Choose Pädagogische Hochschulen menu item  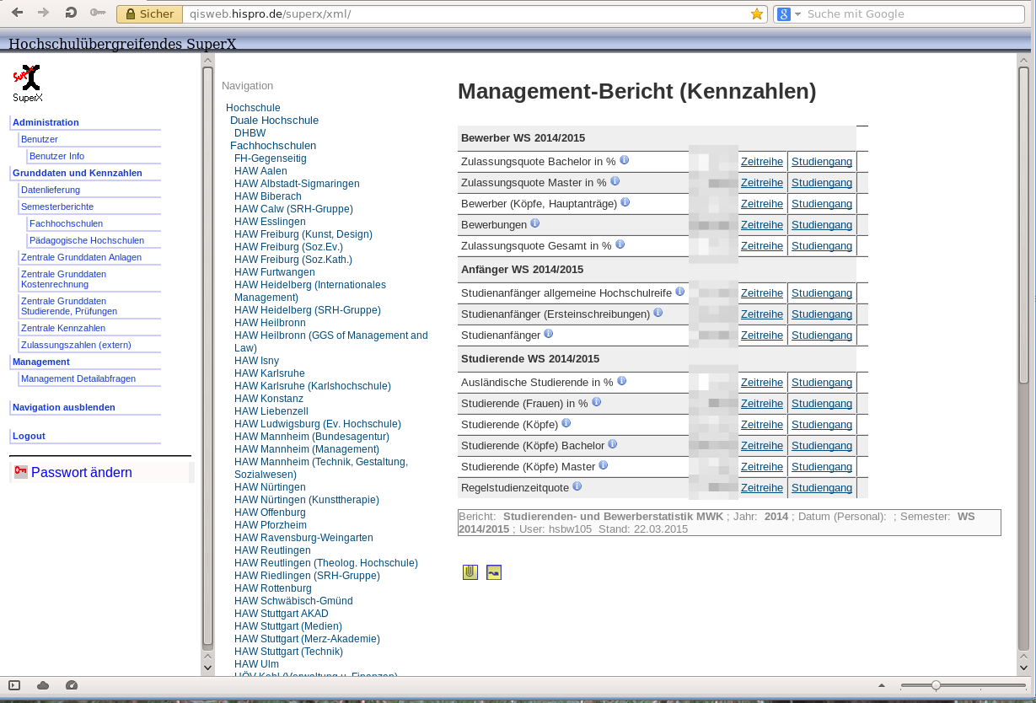click(x=87, y=240)
